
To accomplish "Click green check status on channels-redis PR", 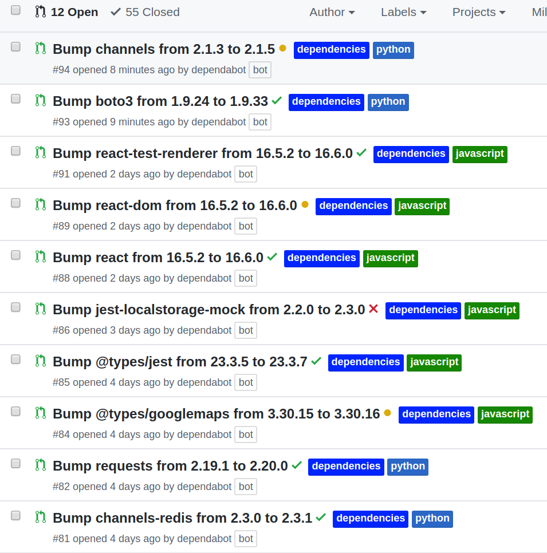I will click(x=321, y=518).
